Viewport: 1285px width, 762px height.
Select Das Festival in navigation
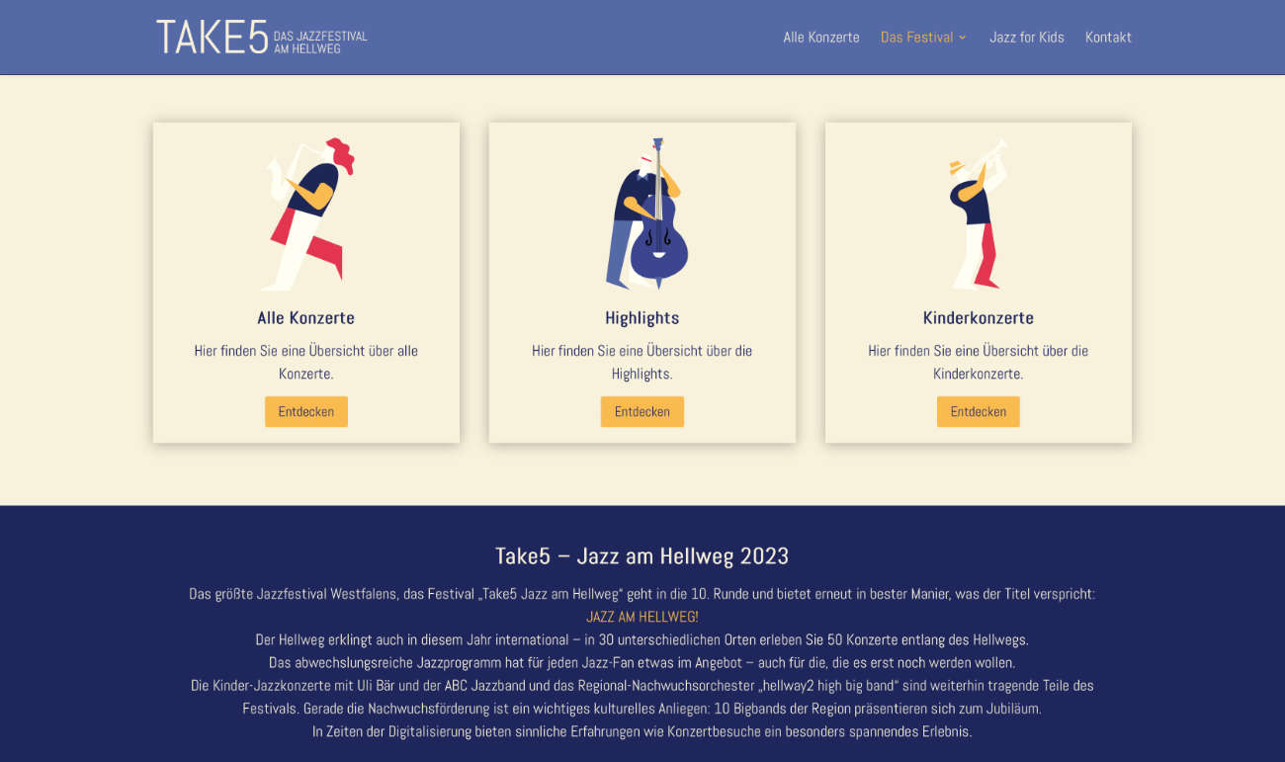pos(917,37)
